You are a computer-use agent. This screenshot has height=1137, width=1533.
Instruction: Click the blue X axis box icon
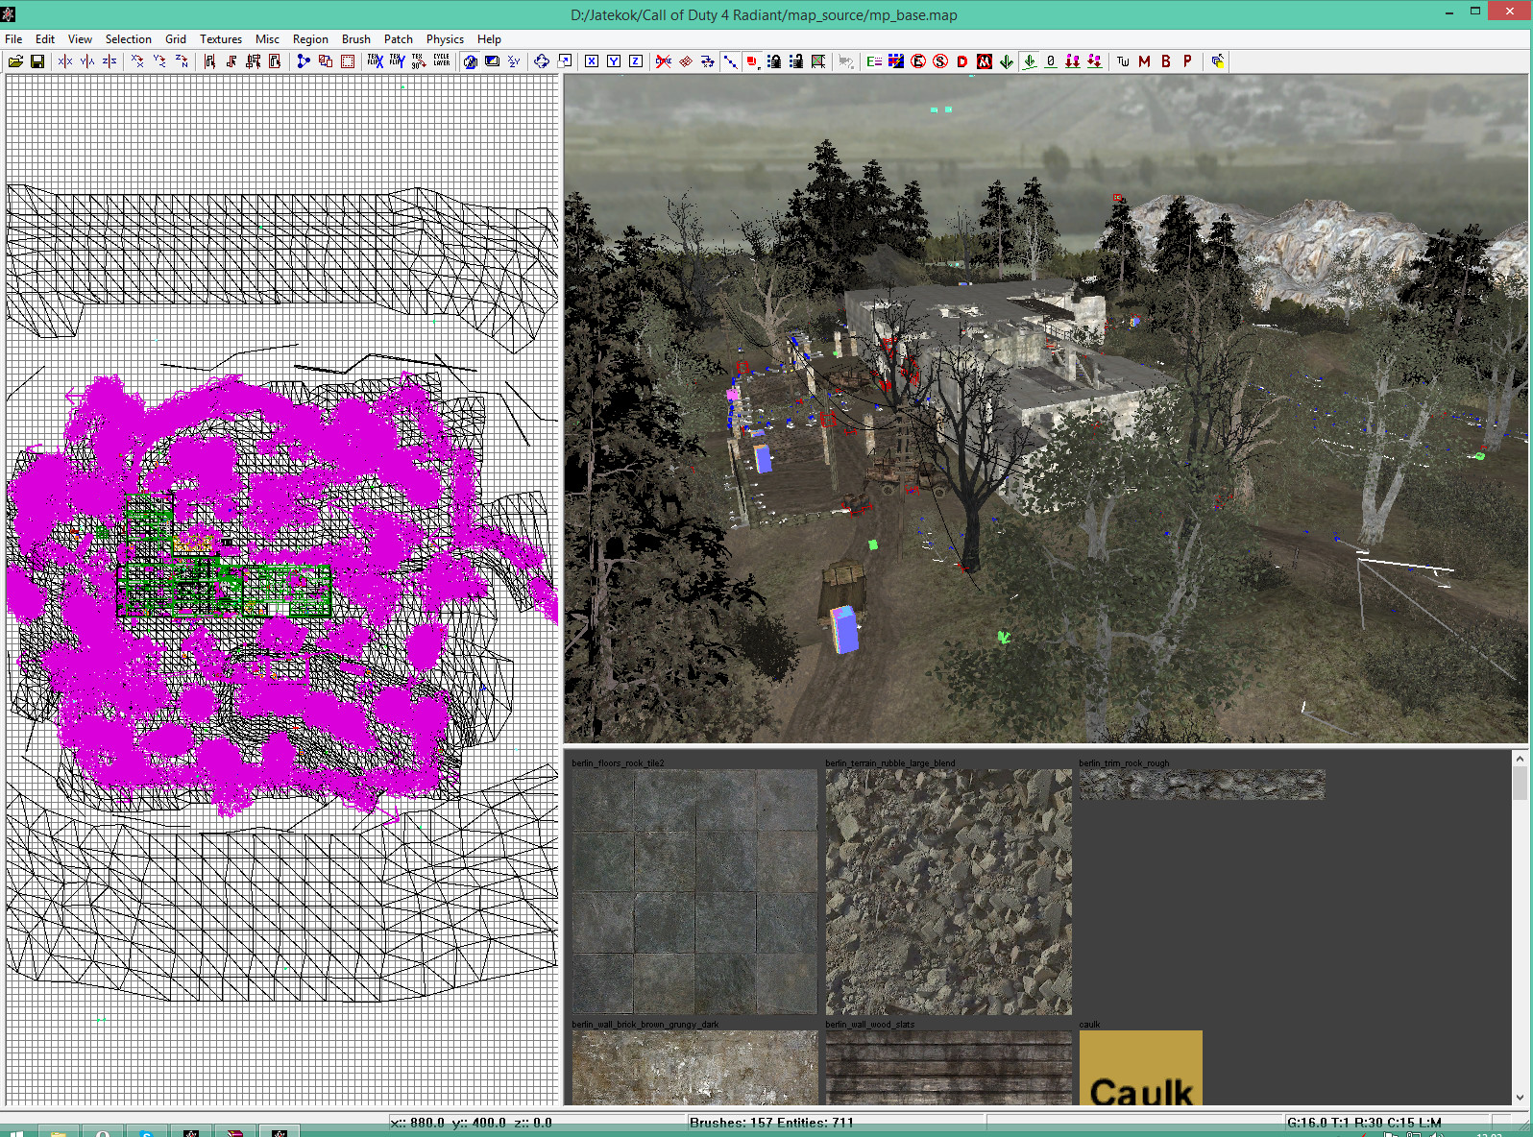coord(592,61)
